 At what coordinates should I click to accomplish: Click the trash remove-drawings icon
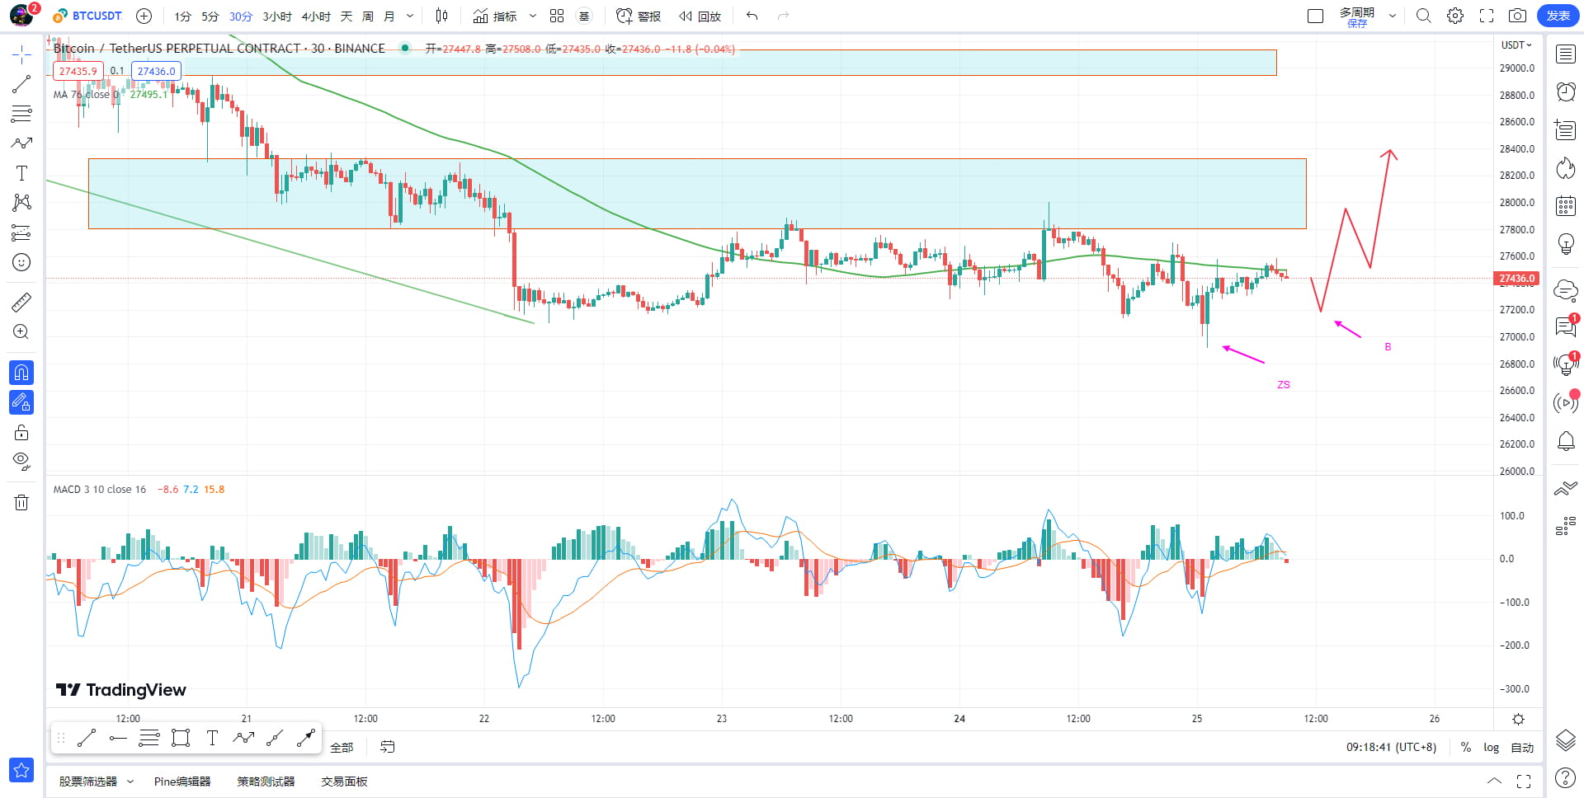pos(21,502)
